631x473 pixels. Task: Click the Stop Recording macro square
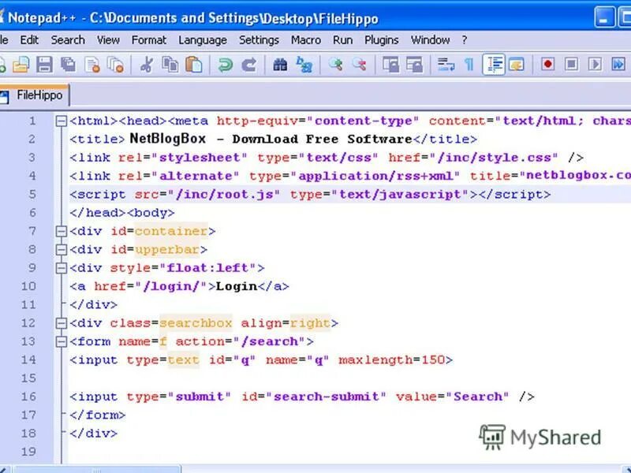point(571,65)
